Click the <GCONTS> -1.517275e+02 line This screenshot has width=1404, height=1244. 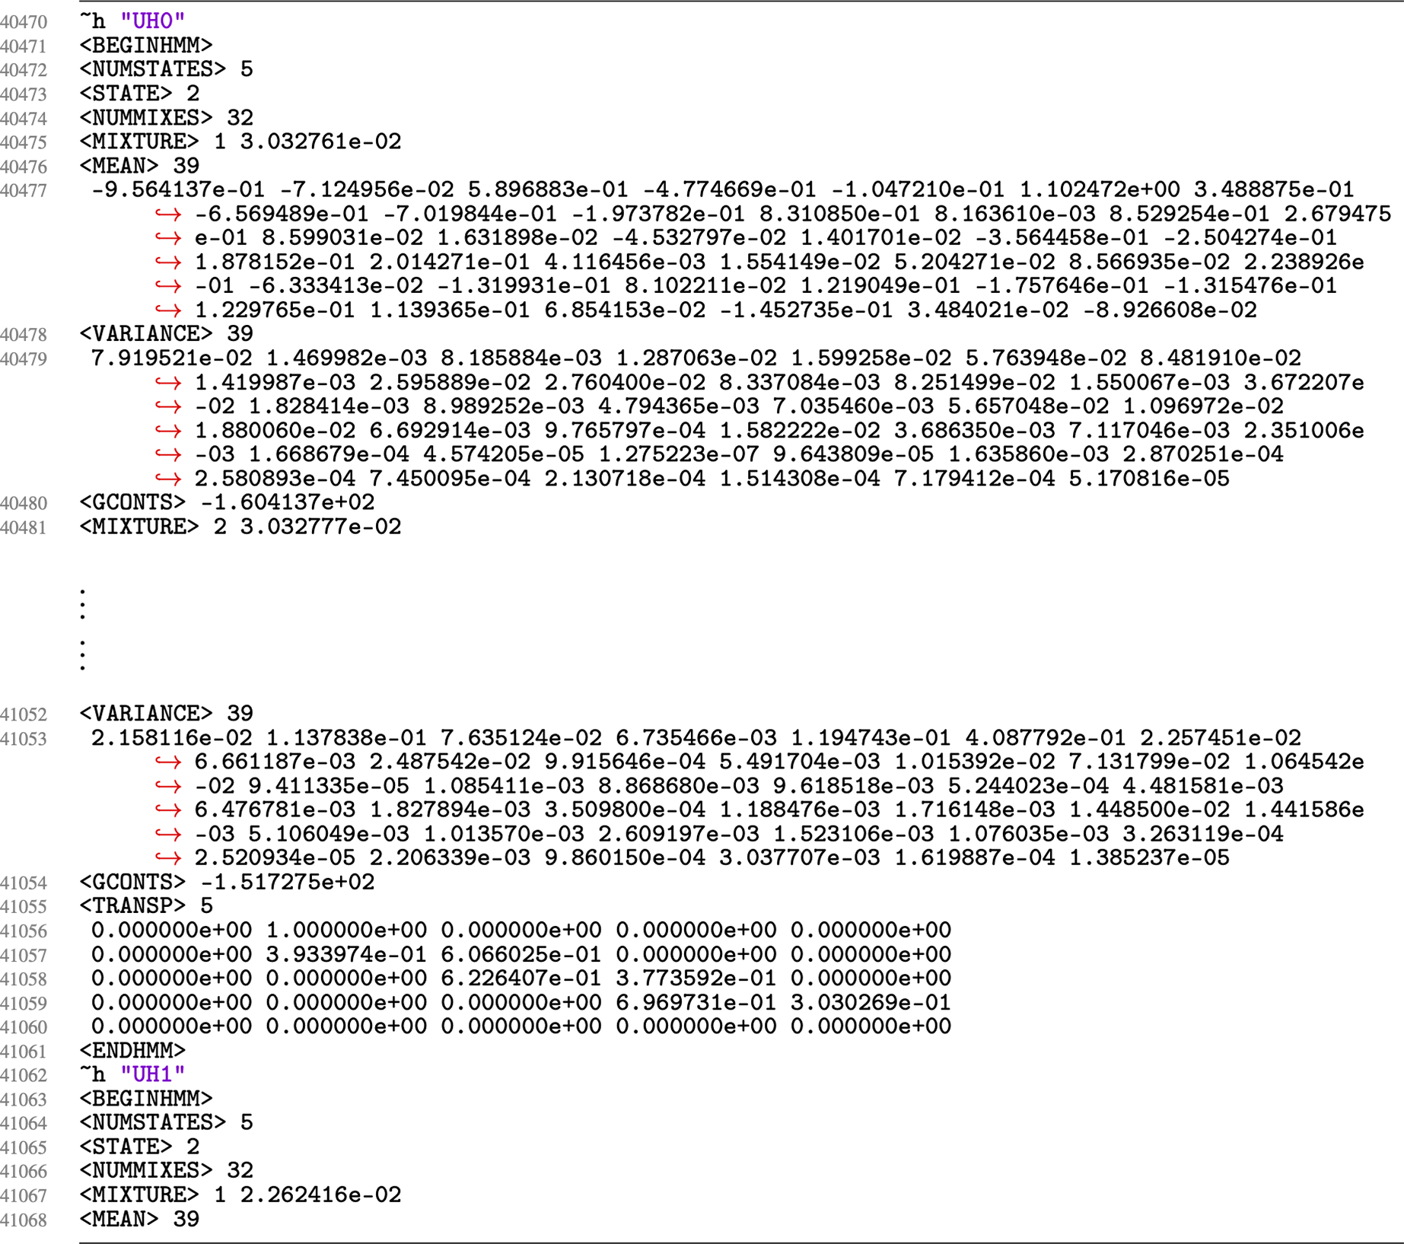(x=227, y=883)
